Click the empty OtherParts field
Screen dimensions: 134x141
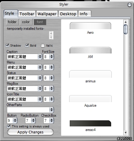click(28, 110)
